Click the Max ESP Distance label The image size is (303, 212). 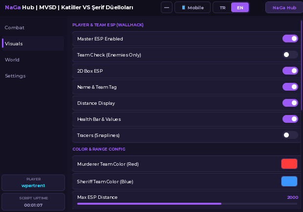(97, 197)
